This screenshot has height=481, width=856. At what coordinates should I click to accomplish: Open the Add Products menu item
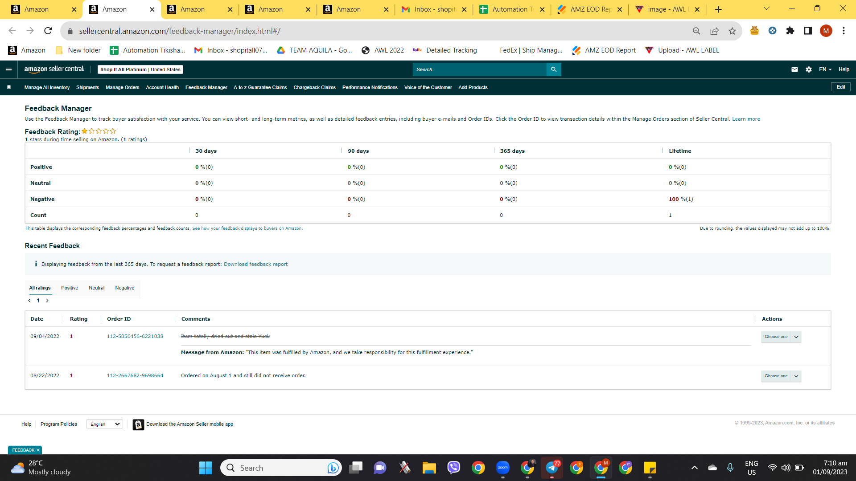coord(473,87)
